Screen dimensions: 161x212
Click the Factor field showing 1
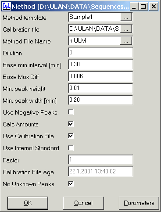pyautogui.click(x=100, y=160)
